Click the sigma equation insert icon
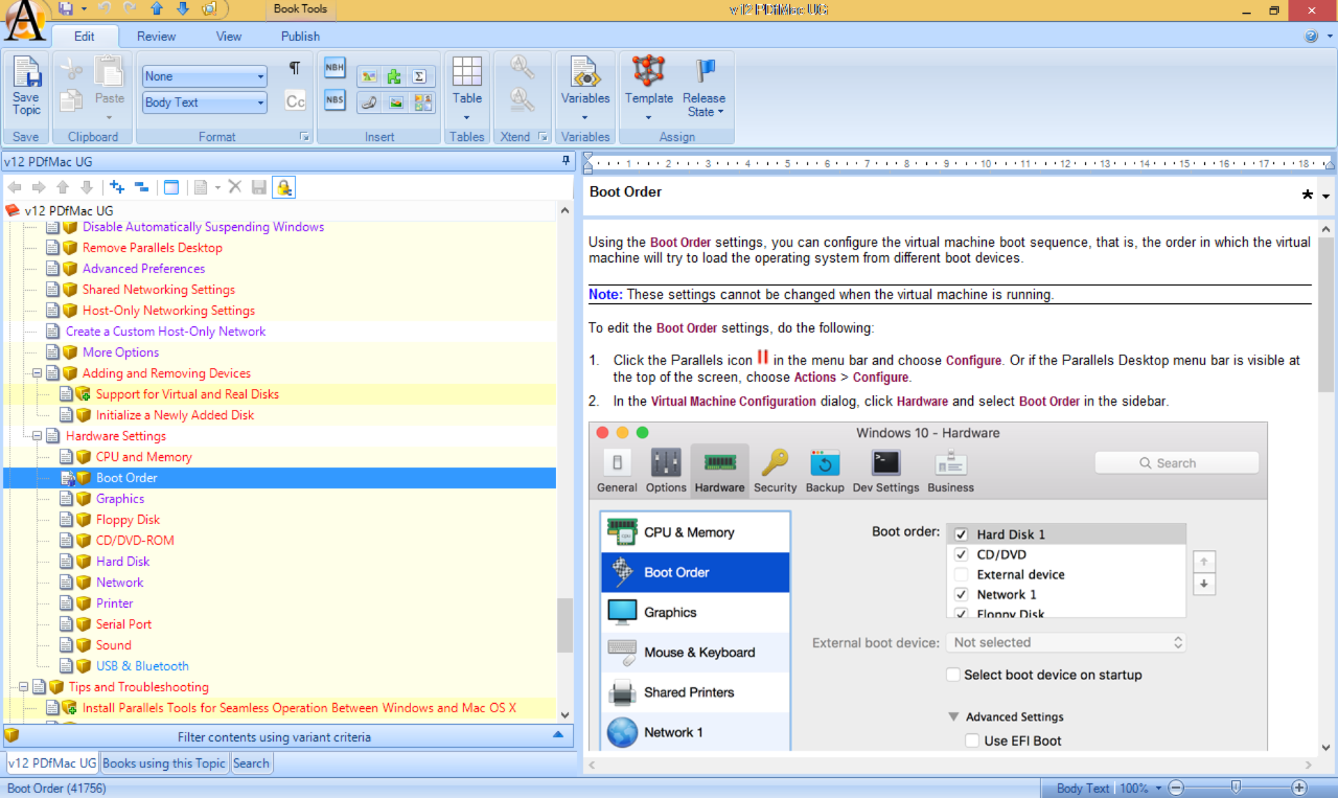Screen dimensions: 1338x798 point(419,77)
